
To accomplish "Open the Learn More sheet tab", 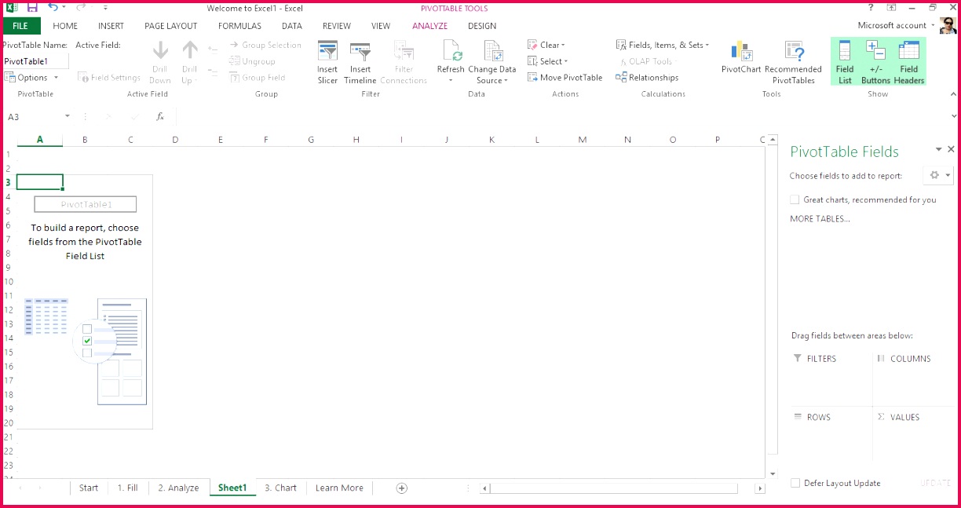I will click(339, 488).
